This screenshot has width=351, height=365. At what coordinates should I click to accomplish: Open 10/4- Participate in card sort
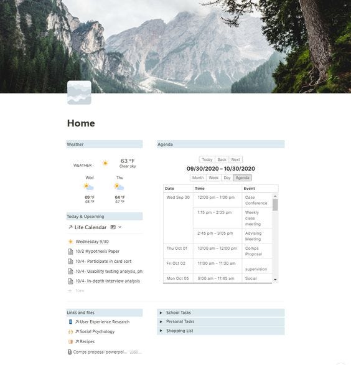(103, 262)
